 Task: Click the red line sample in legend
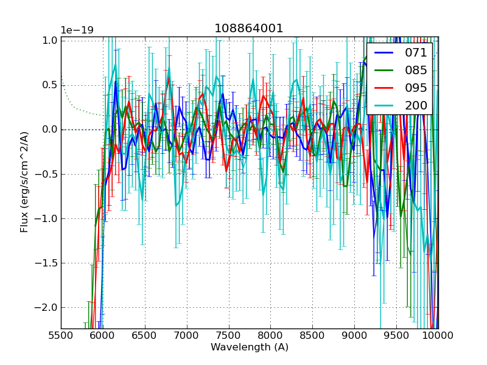click(386, 88)
